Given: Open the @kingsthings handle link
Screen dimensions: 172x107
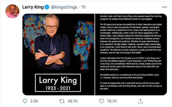Looking at the screenshot, I should click(x=64, y=7).
